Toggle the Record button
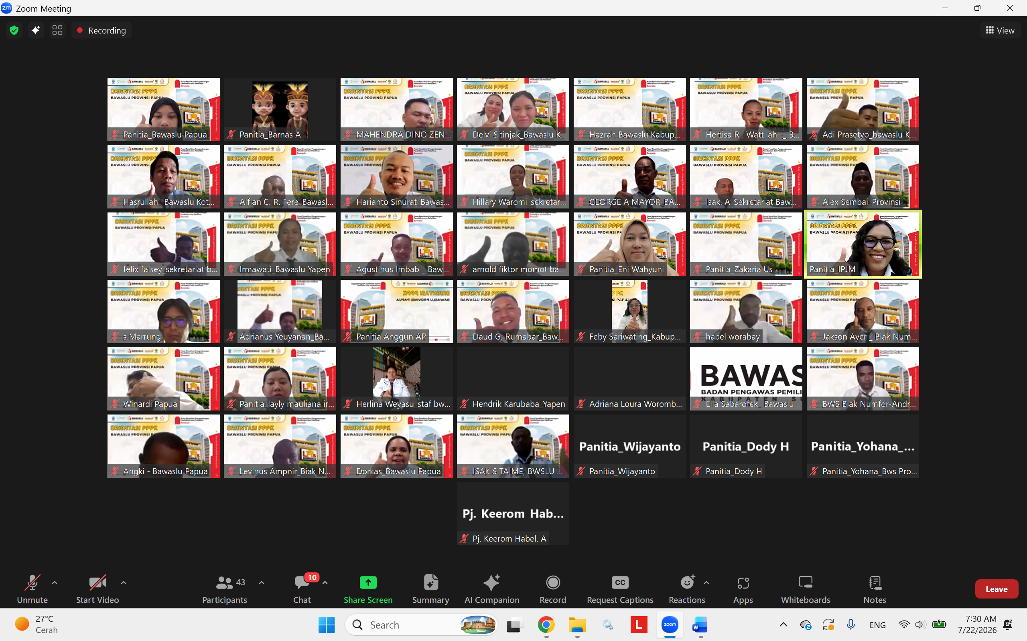The height and width of the screenshot is (641, 1027). point(553,589)
